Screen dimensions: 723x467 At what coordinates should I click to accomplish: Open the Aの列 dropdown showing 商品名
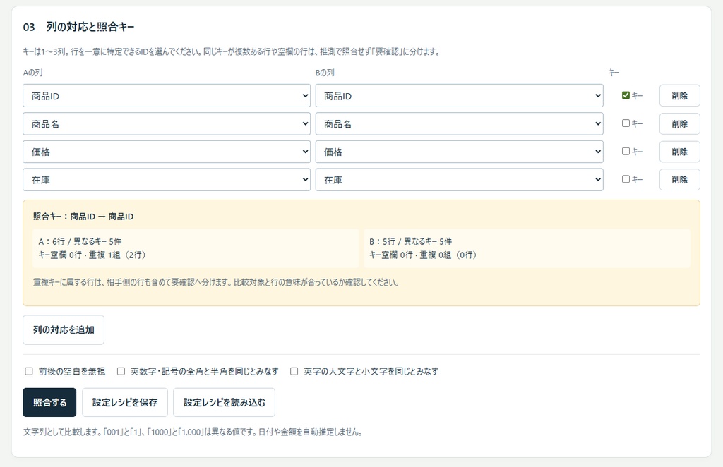[x=167, y=124]
